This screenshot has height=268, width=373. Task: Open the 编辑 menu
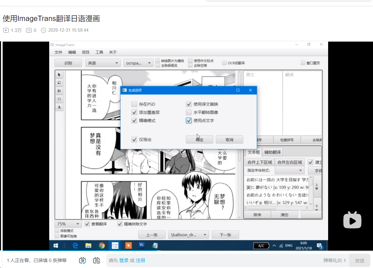pos(72,52)
